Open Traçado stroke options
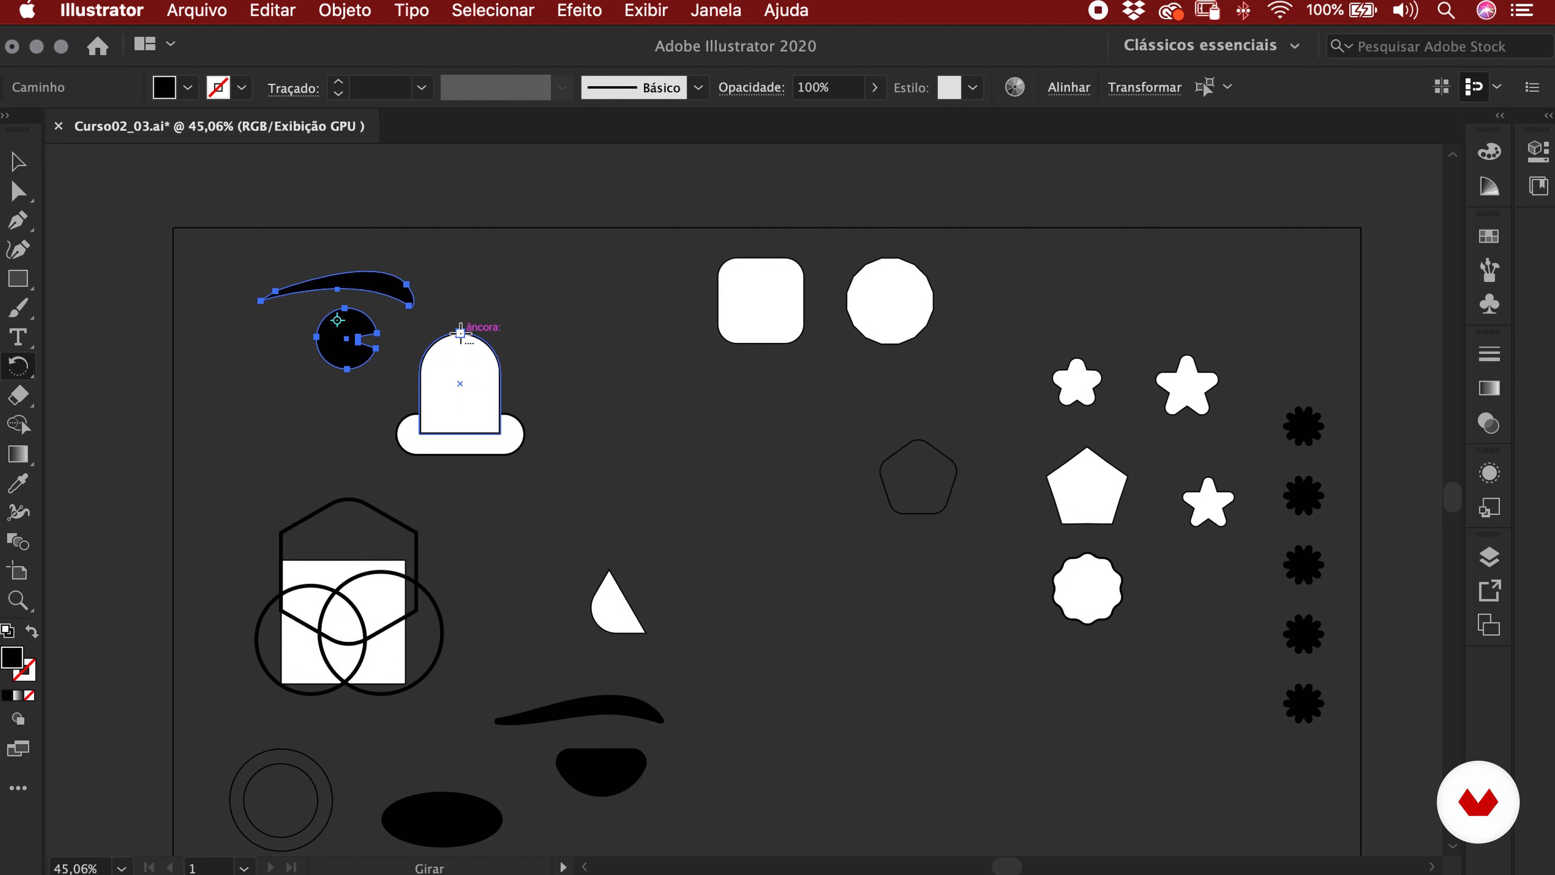The image size is (1555, 875). click(293, 88)
